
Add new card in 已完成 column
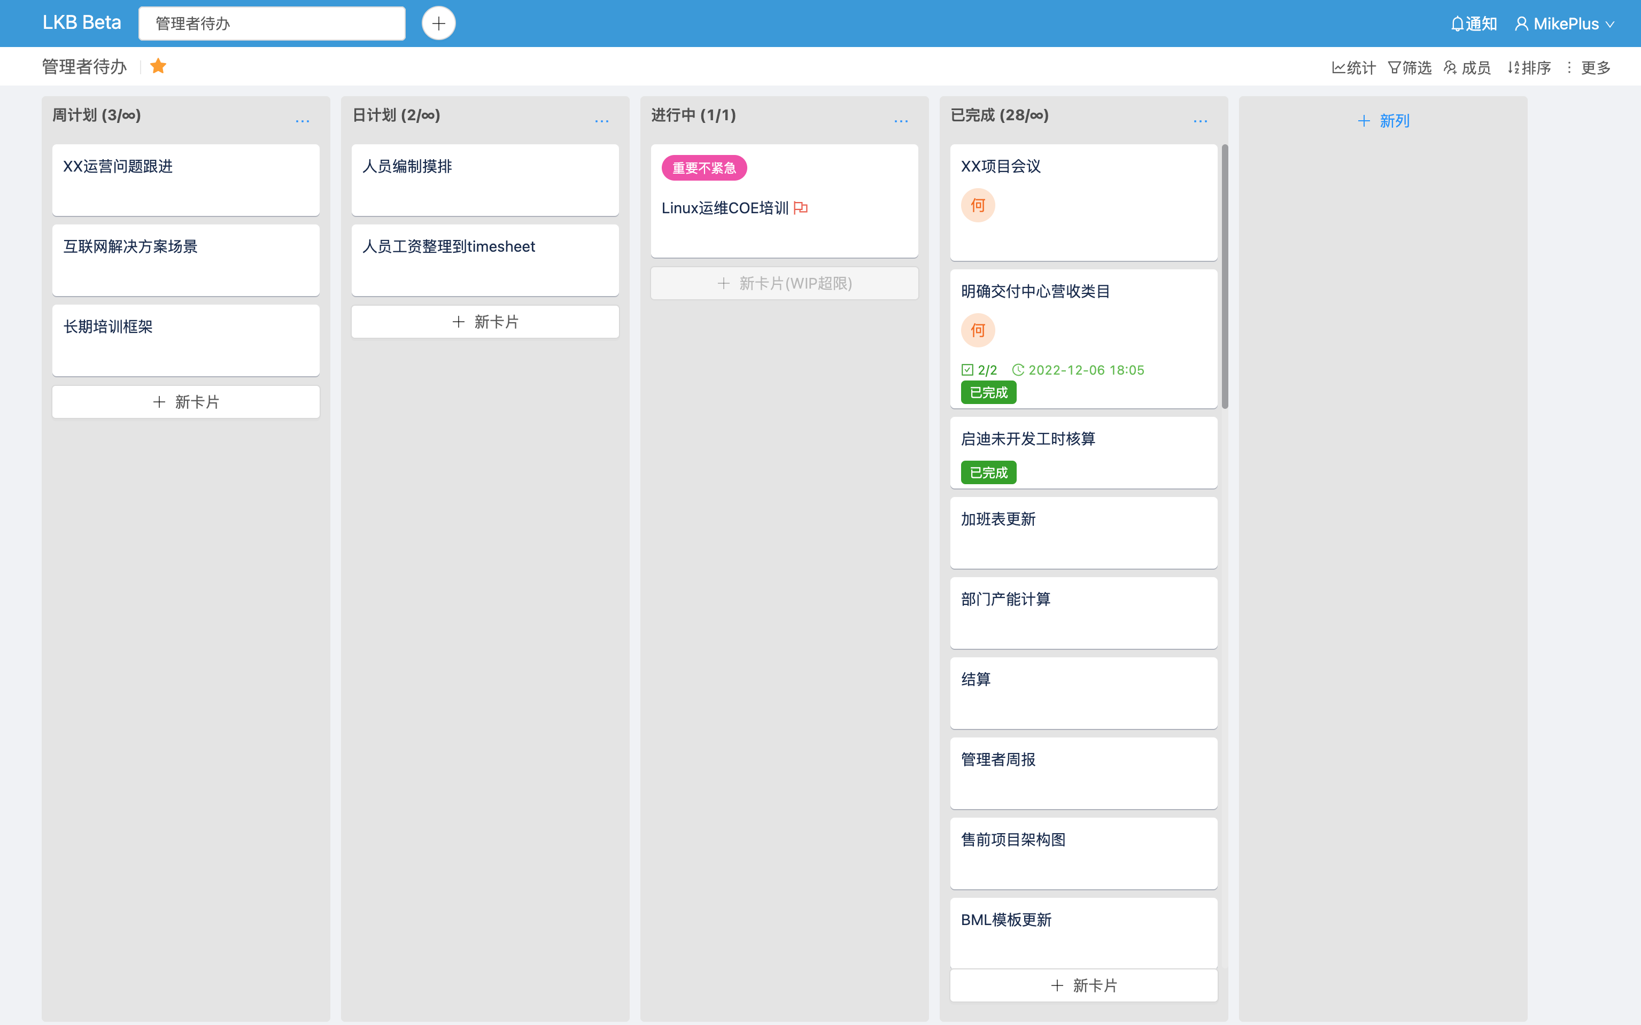coord(1083,985)
